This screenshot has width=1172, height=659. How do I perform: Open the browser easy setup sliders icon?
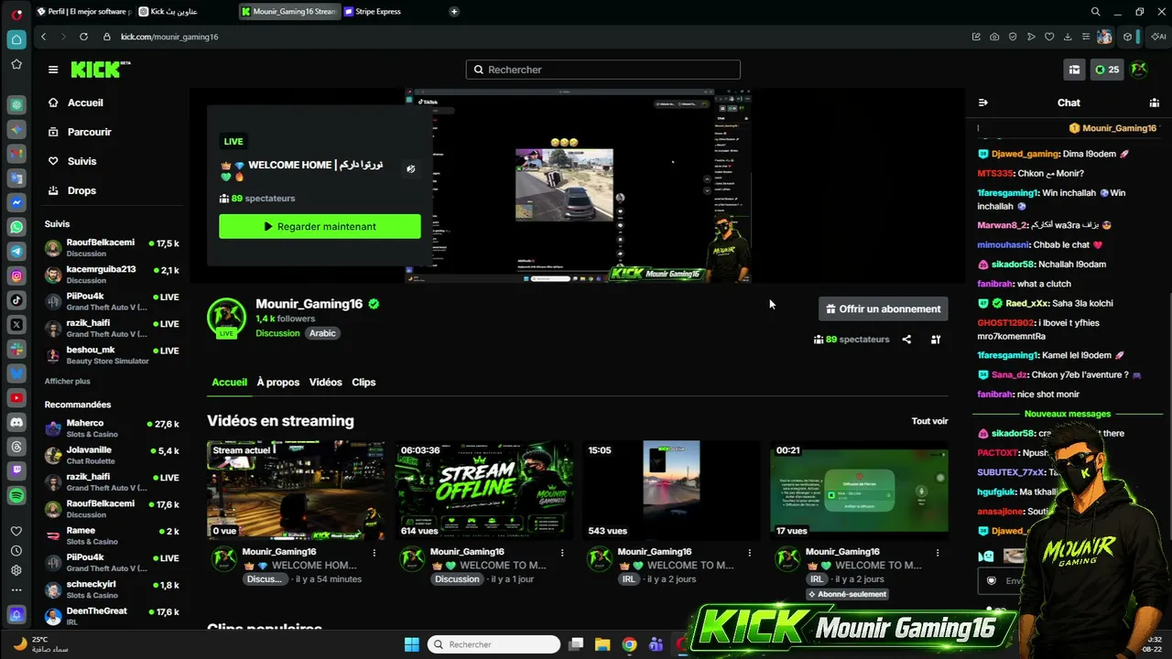point(1086,37)
